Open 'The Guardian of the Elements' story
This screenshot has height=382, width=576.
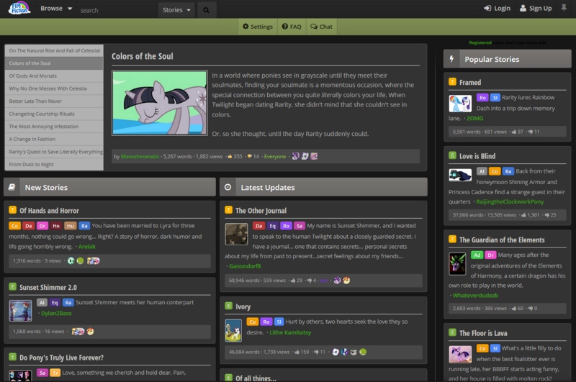point(502,240)
